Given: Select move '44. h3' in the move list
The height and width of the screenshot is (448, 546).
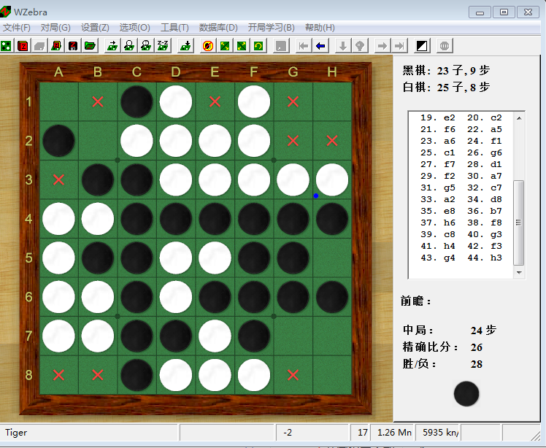Looking at the screenshot, I should tap(485, 258).
